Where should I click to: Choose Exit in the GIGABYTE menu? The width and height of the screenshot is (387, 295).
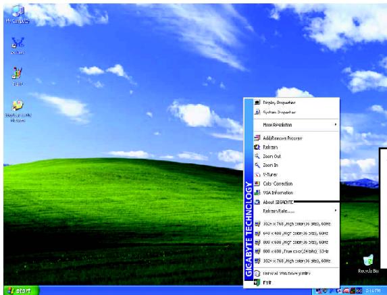(x=296, y=282)
